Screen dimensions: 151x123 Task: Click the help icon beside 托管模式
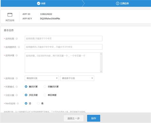click(17, 87)
